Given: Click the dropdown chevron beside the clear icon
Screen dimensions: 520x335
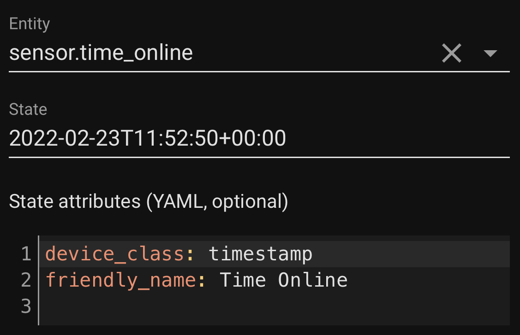Looking at the screenshot, I should (491, 54).
